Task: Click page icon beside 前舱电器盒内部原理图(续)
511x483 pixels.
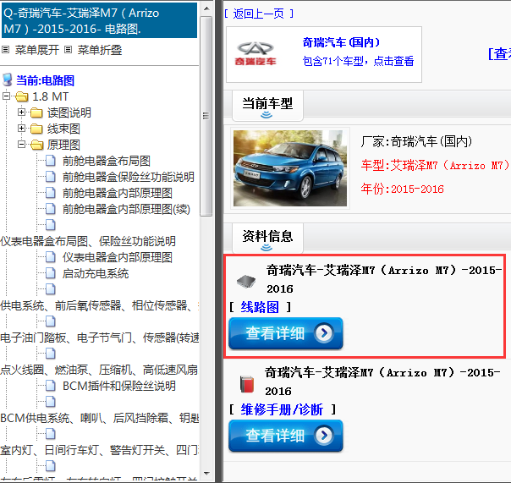Action: [50, 209]
